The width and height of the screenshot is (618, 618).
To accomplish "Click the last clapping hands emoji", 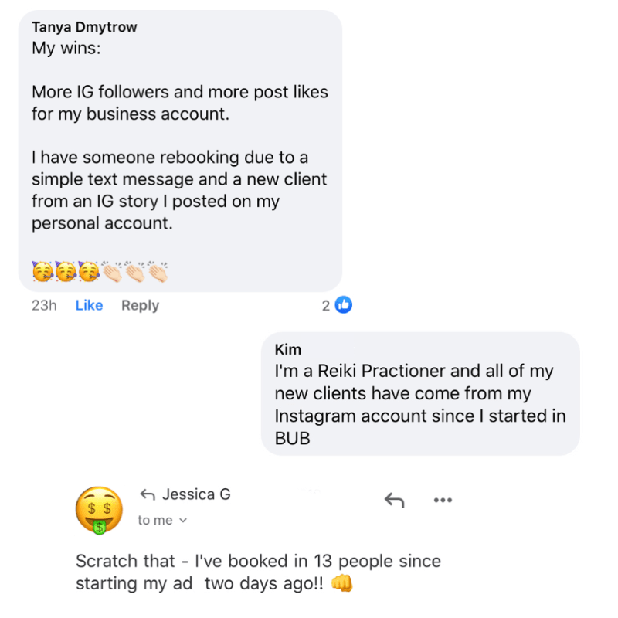I will pyautogui.click(x=158, y=272).
